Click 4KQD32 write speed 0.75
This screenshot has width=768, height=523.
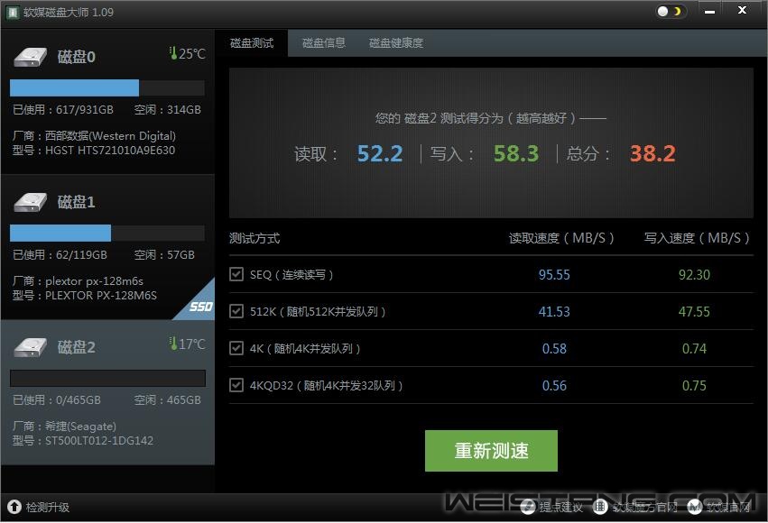point(694,386)
